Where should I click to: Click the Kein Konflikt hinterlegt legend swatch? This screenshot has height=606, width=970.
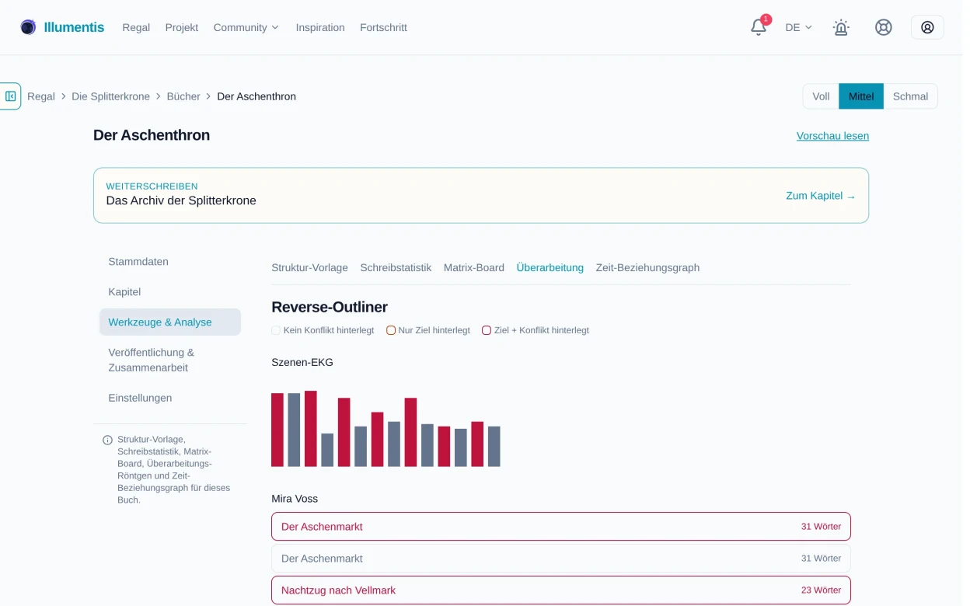(x=276, y=330)
